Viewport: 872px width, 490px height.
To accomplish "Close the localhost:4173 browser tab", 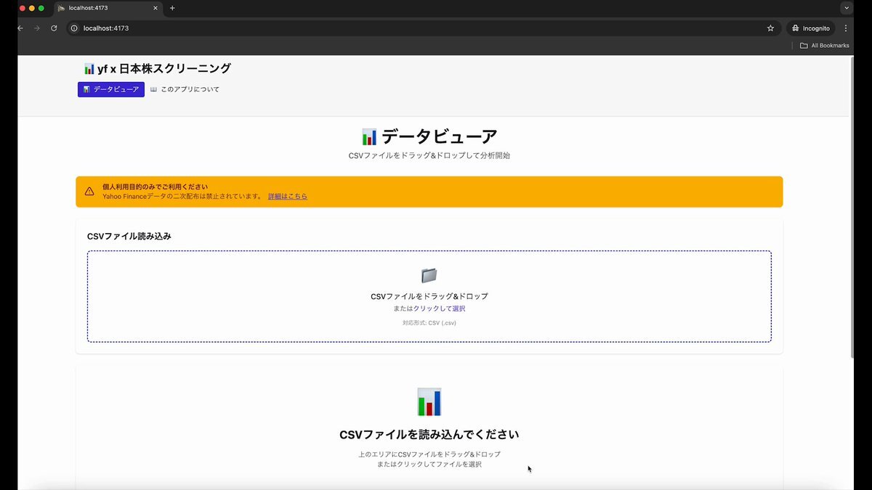I will point(156,8).
